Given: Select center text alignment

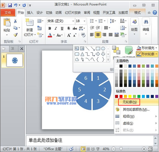Looking at the screenshot, I should point(98,35).
